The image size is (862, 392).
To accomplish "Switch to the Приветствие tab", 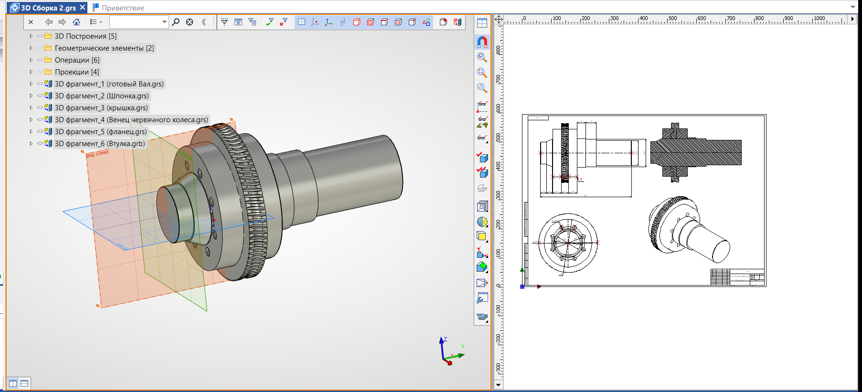I will 122,8.
